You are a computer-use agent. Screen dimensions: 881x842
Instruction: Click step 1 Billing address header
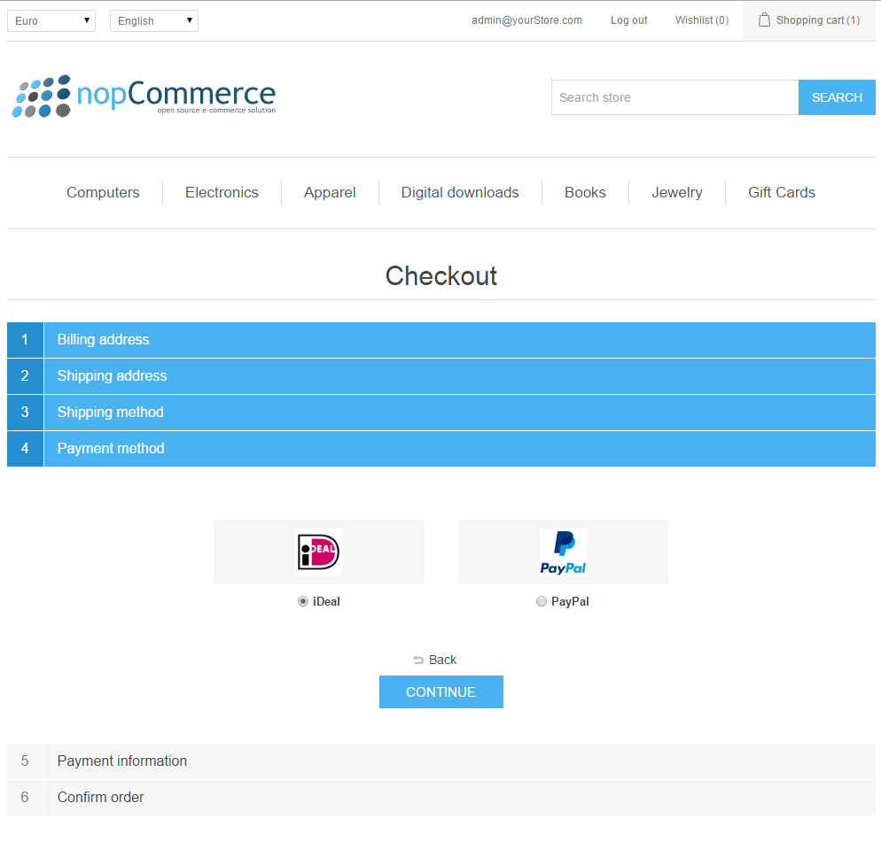(440, 339)
